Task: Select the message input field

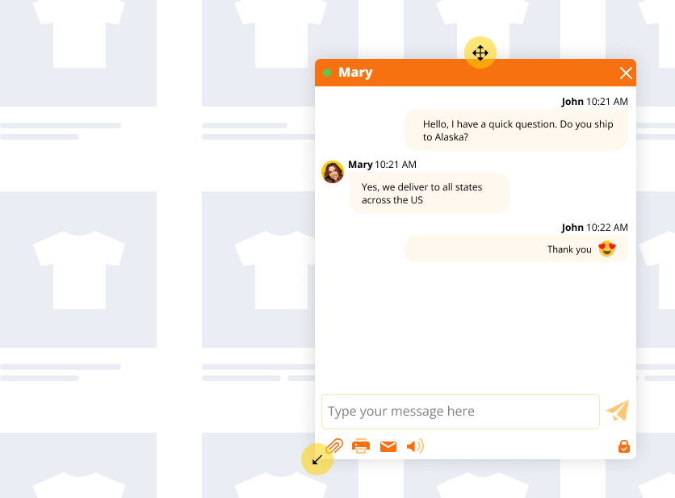Action: click(460, 412)
